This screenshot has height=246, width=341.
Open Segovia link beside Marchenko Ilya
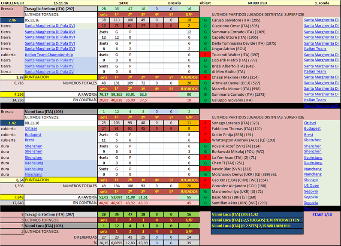(311, 191)
